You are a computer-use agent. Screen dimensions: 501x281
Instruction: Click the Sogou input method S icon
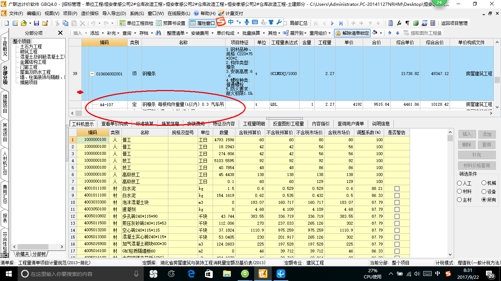pos(220,22)
